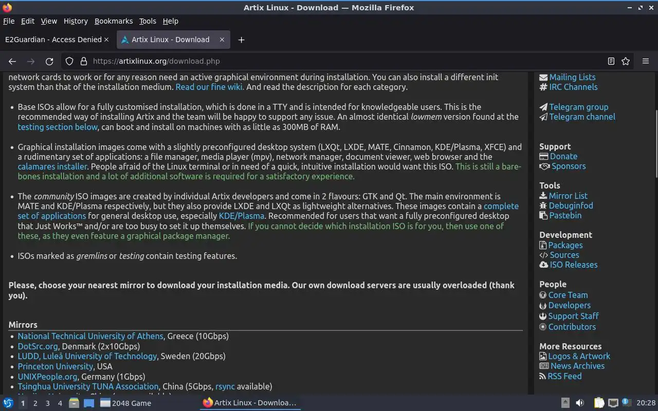Open the taskbar file manager icon

point(74,403)
